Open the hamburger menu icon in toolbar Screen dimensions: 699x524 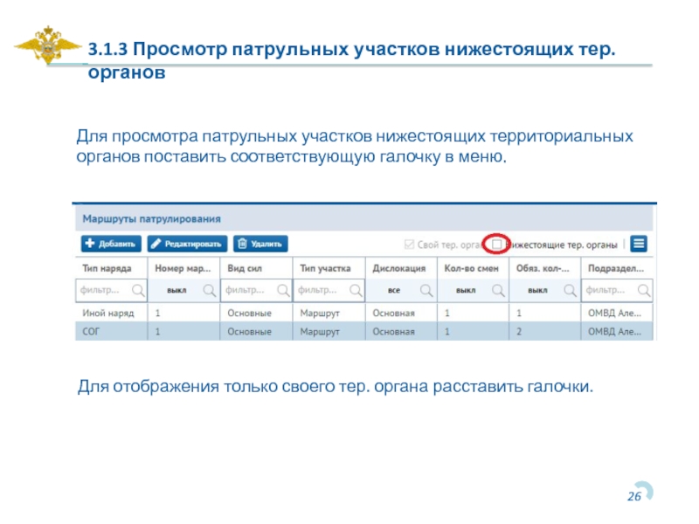pyautogui.click(x=639, y=244)
